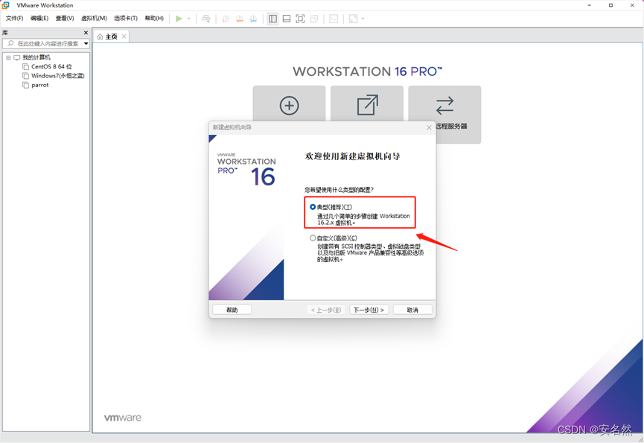Click the revert to snapshot icon
The width and height of the screenshot is (644, 443).
tap(240, 19)
